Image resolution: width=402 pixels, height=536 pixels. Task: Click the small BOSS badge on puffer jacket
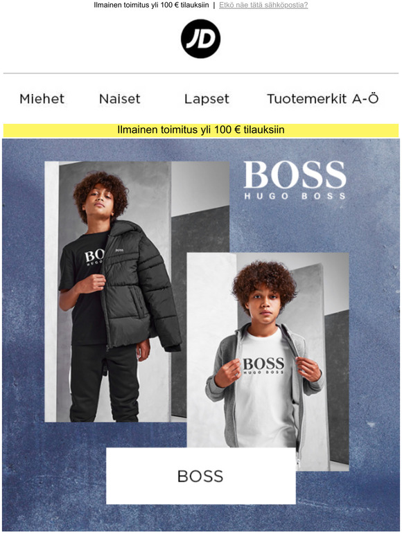coord(119,251)
